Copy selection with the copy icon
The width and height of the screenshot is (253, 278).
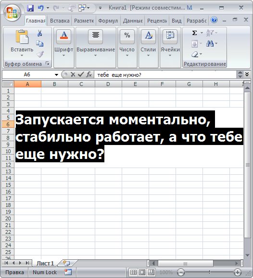coord(39,43)
